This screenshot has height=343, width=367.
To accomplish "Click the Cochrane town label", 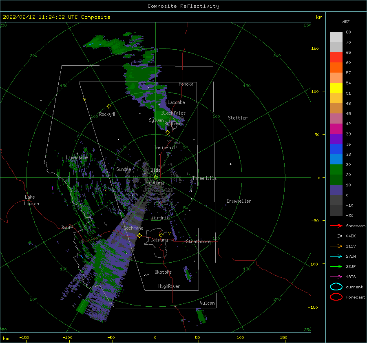I will 133,228.
